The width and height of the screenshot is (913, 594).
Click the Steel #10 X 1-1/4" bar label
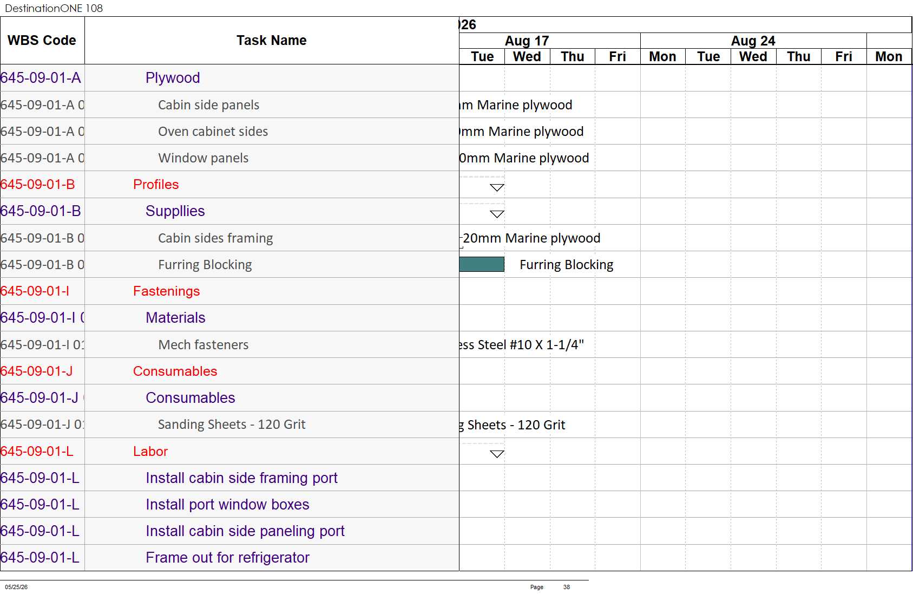[x=522, y=345]
